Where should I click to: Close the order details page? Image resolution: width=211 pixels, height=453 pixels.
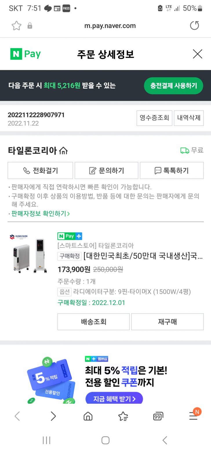197,54
